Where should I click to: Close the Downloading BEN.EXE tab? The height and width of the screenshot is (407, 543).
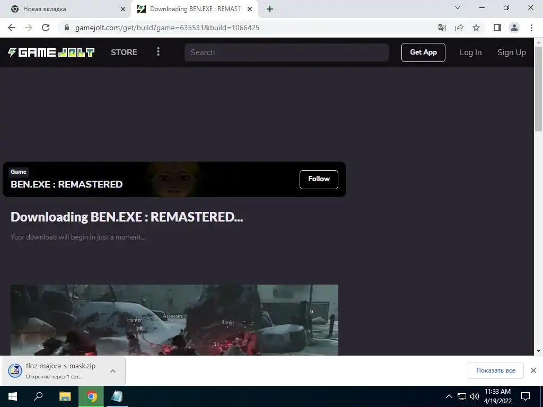click(250, 9)
